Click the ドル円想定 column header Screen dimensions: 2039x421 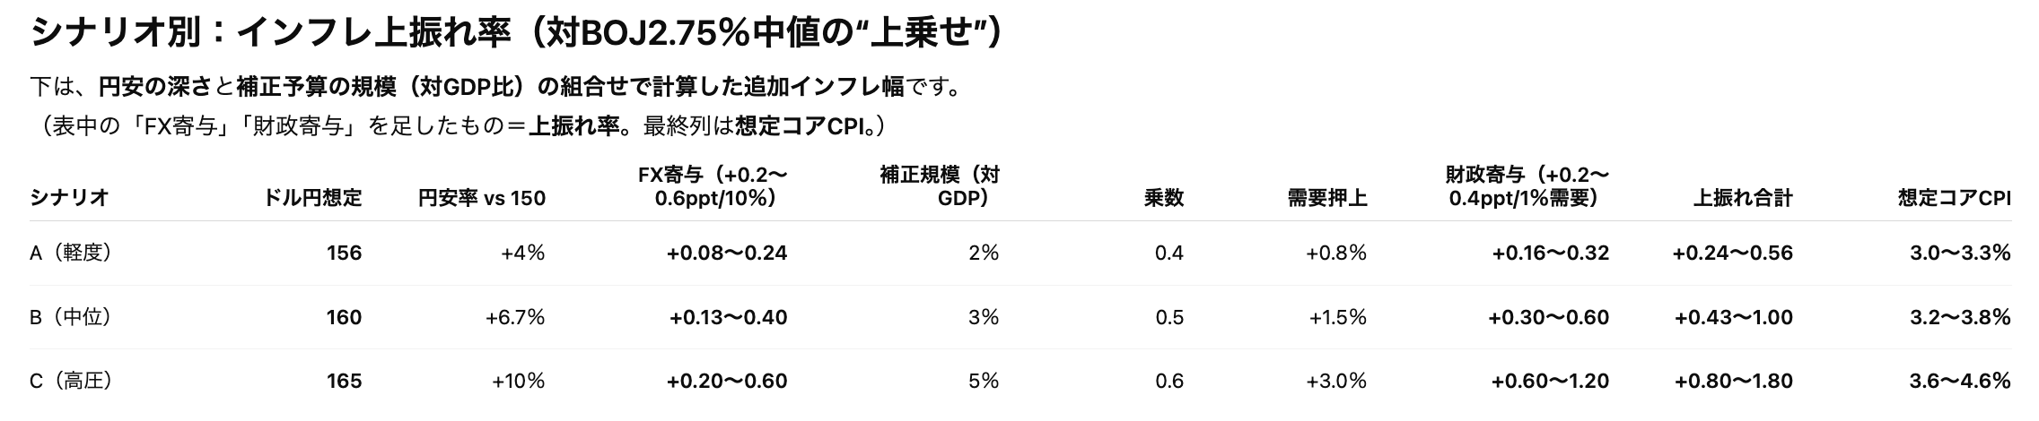312,198
